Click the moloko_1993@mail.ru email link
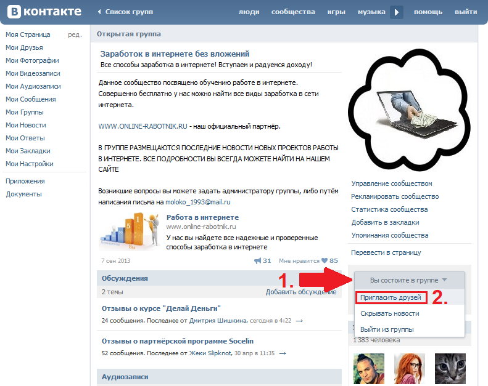The height and width of the screenshot is (386, 488). coord(198,202)
